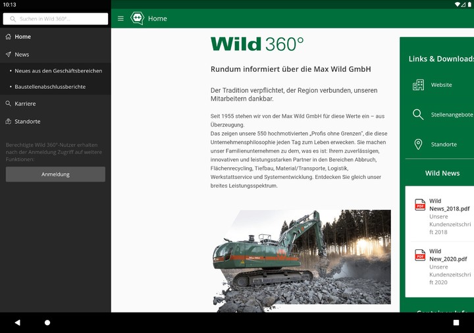This screenshot has height=333, width=474.
Task: Open Standorte link in Links & Downloads
Action: [444, 144]
